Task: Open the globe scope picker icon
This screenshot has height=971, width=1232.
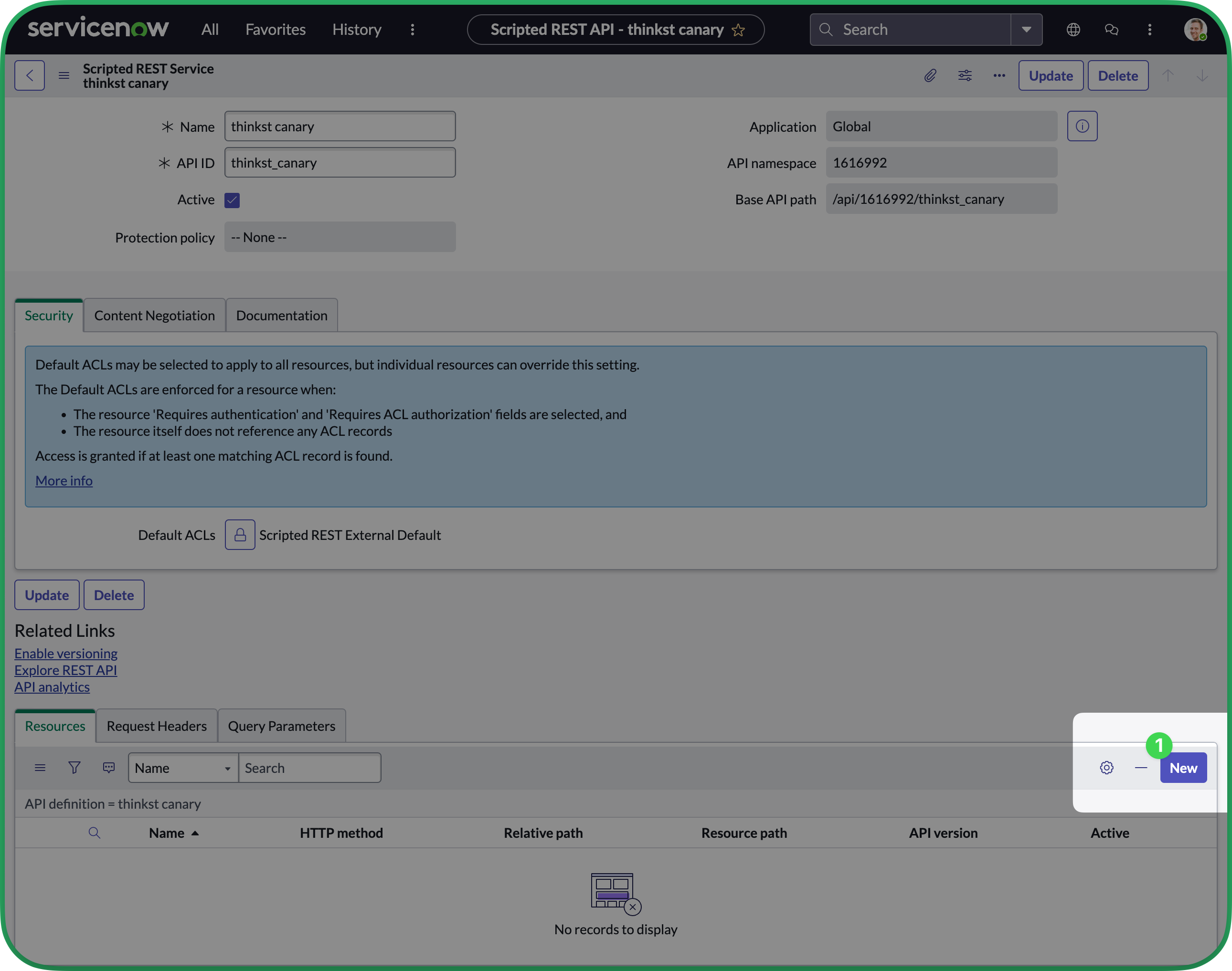Action: click(1073, 30)
